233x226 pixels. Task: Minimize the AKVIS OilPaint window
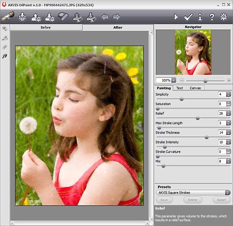218,5
